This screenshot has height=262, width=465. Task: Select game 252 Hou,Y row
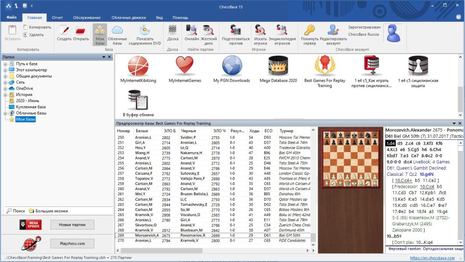pyautogui.click(x=213, y=147)
